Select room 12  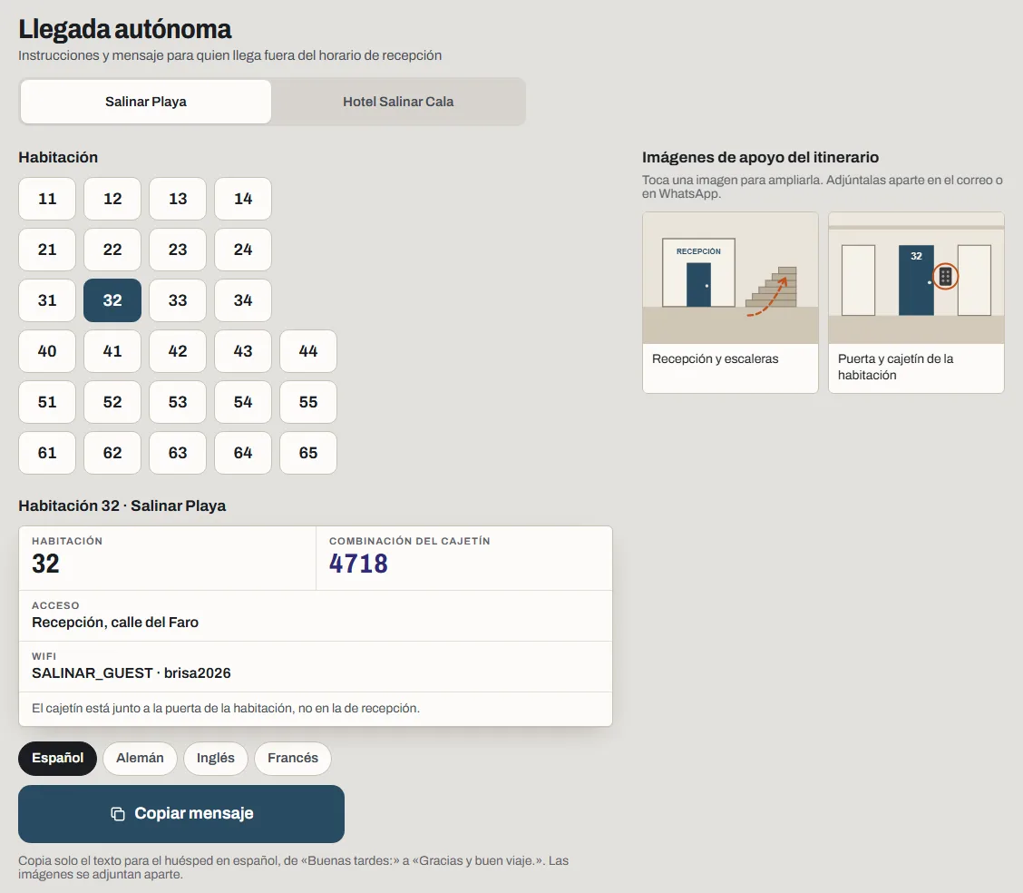(x=112, y=199)
